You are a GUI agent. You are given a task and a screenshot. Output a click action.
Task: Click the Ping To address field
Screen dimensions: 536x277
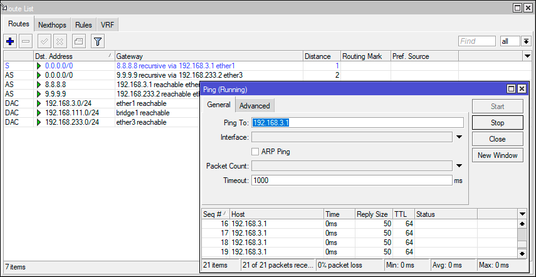coord(357,123)
